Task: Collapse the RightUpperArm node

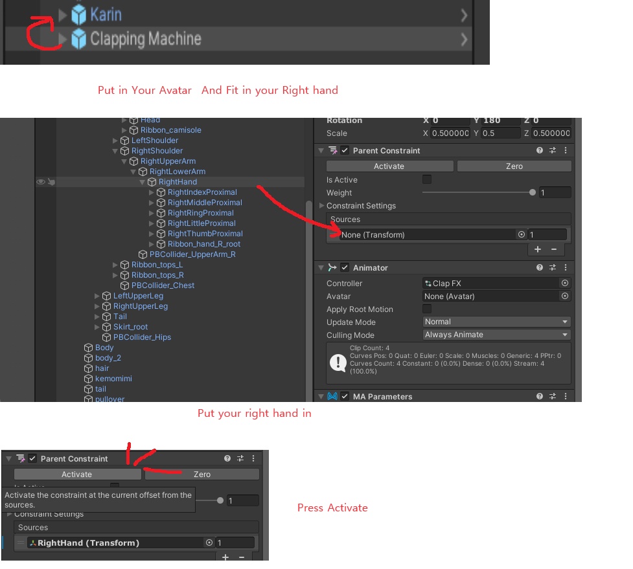Action: [x=124, y=161]
